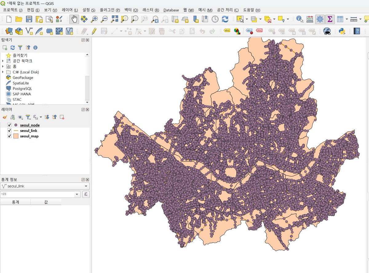Click New Shapefile Layer icon
Viewport: 369px width, 273px height.
[x=29, y=31]
